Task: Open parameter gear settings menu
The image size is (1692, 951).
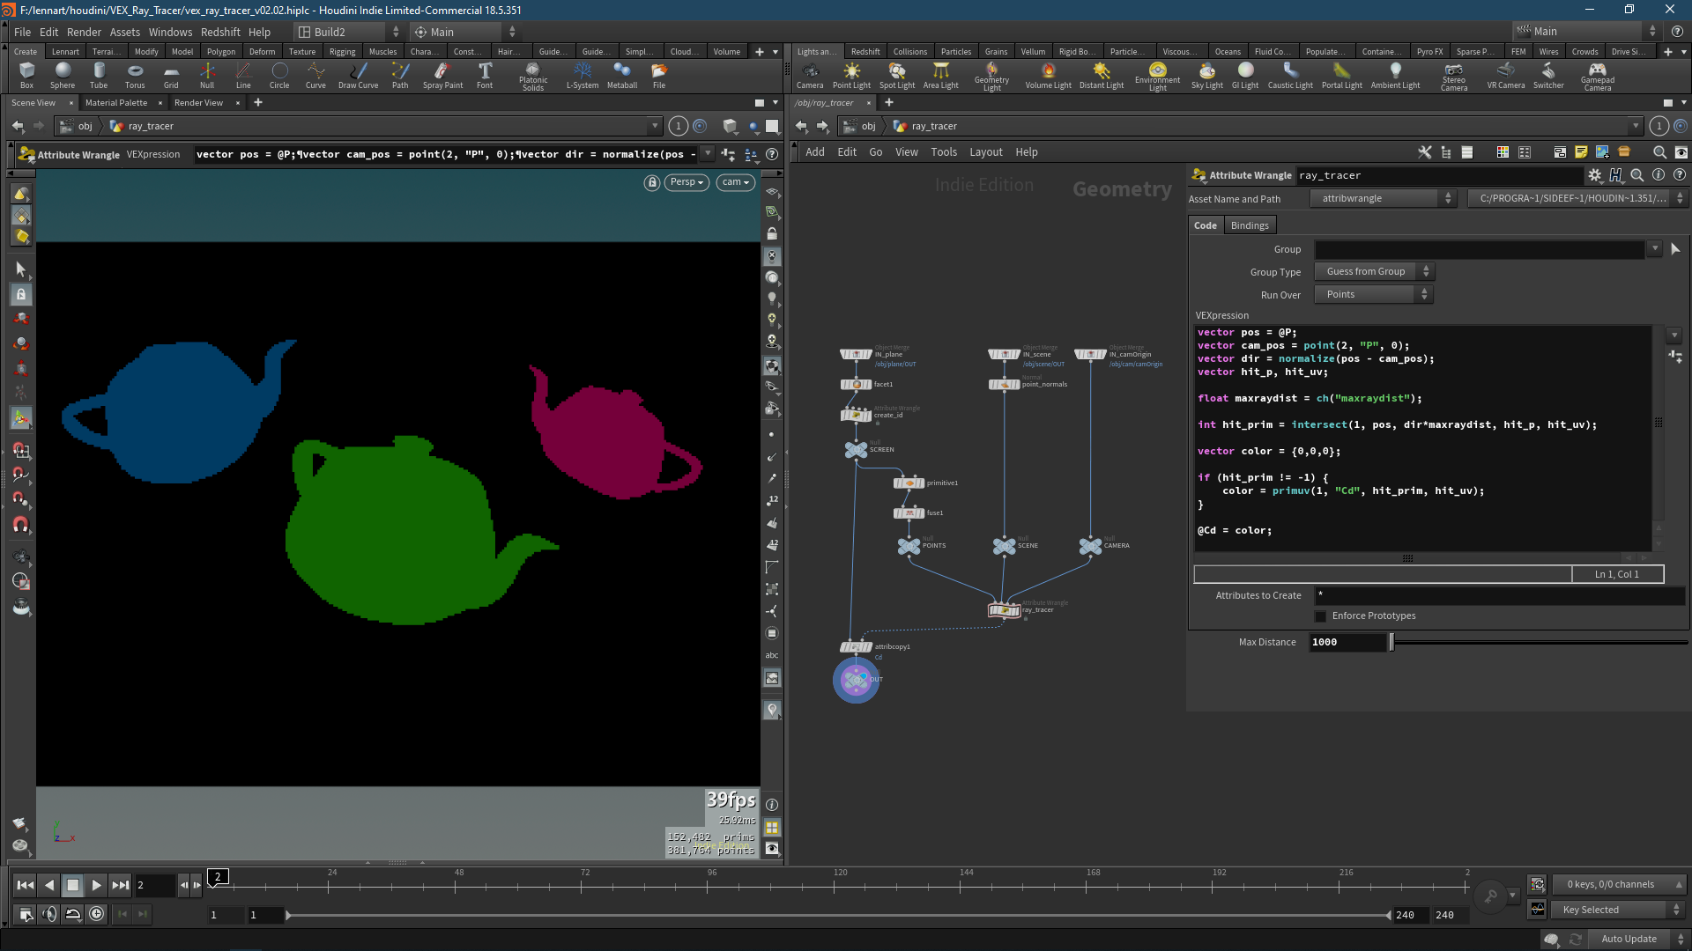Action: [1594, 175]
